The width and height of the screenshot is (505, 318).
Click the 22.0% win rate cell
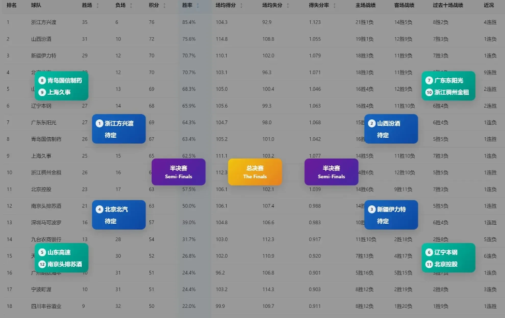(x=189, y=306)
